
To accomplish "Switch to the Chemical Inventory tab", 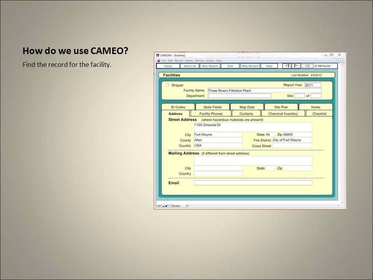I will 283,114.
